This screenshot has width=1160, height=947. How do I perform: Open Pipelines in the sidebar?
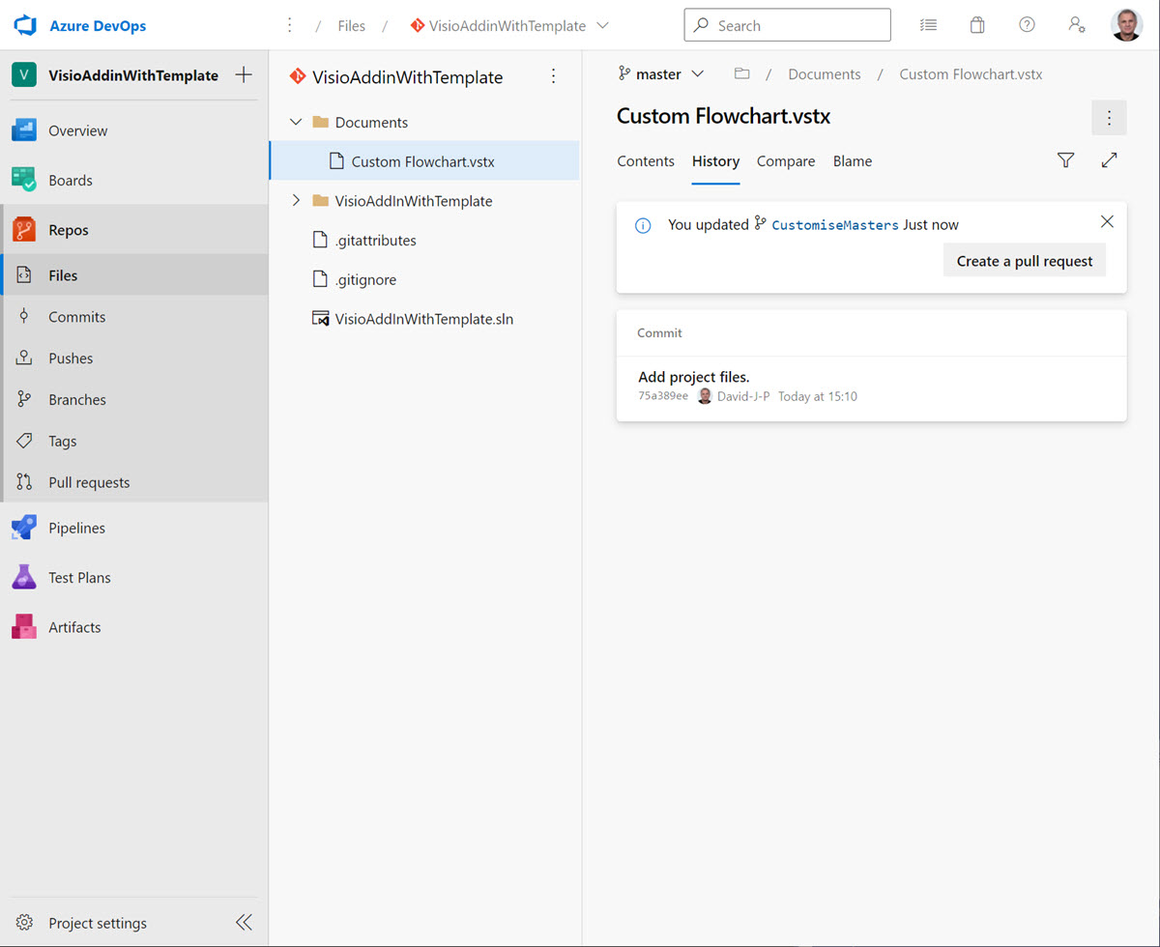point(134,528)
